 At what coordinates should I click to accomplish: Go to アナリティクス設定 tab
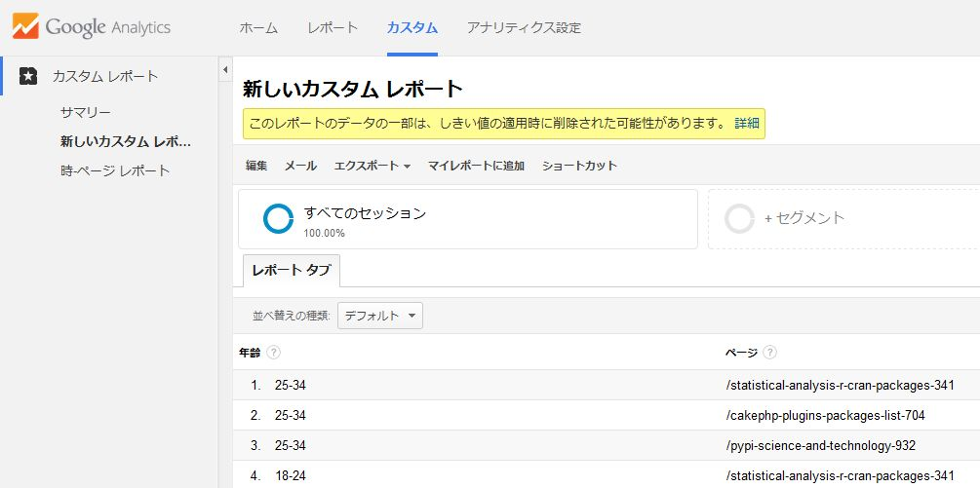pos(524,28)
